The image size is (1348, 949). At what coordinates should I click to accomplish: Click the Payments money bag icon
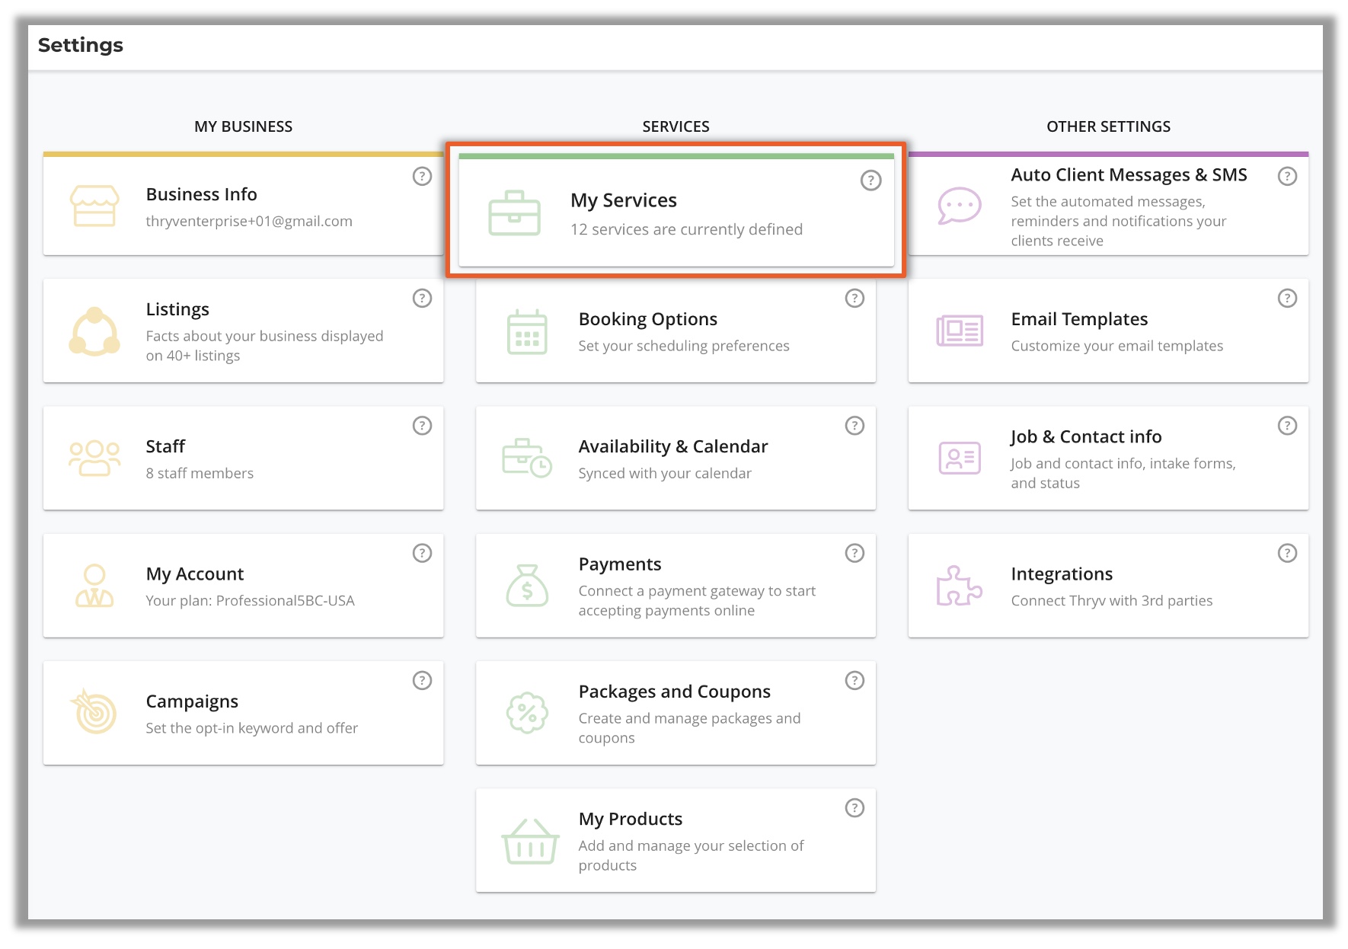[527, 586]
